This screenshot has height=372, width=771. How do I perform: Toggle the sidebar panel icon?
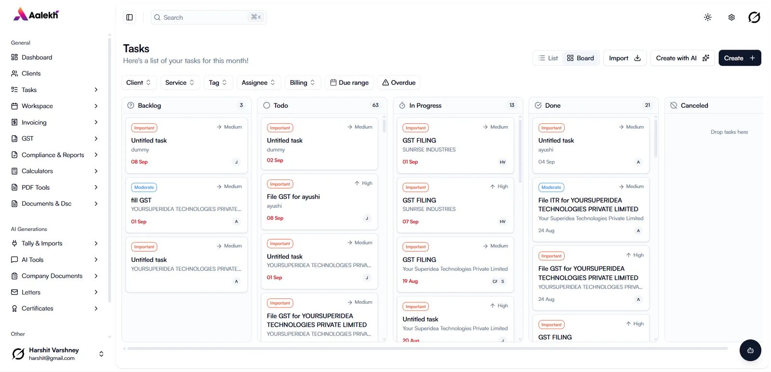(130, 17)
